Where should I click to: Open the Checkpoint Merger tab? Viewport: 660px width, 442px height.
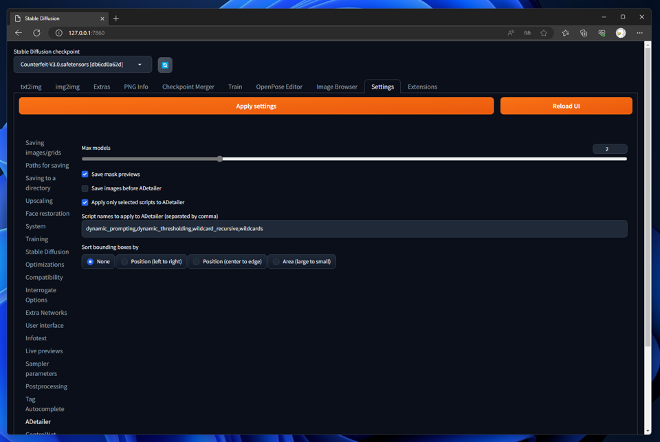(x=188, y=87)
